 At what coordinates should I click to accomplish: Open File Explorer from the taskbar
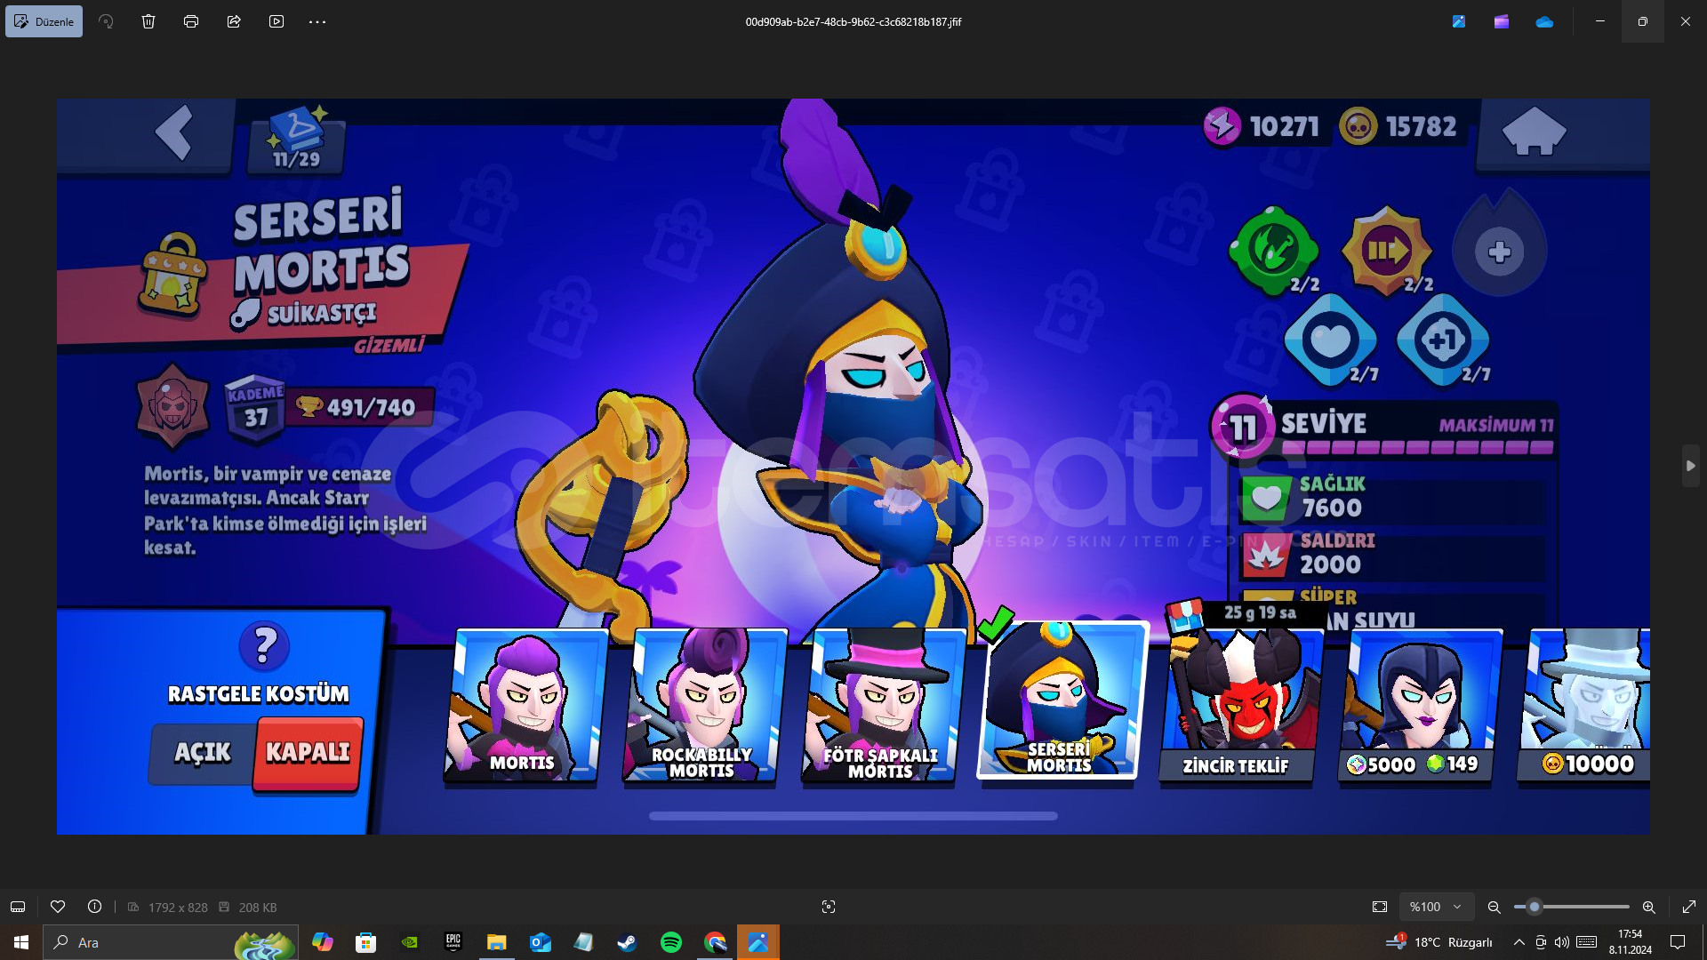(496, 942)
